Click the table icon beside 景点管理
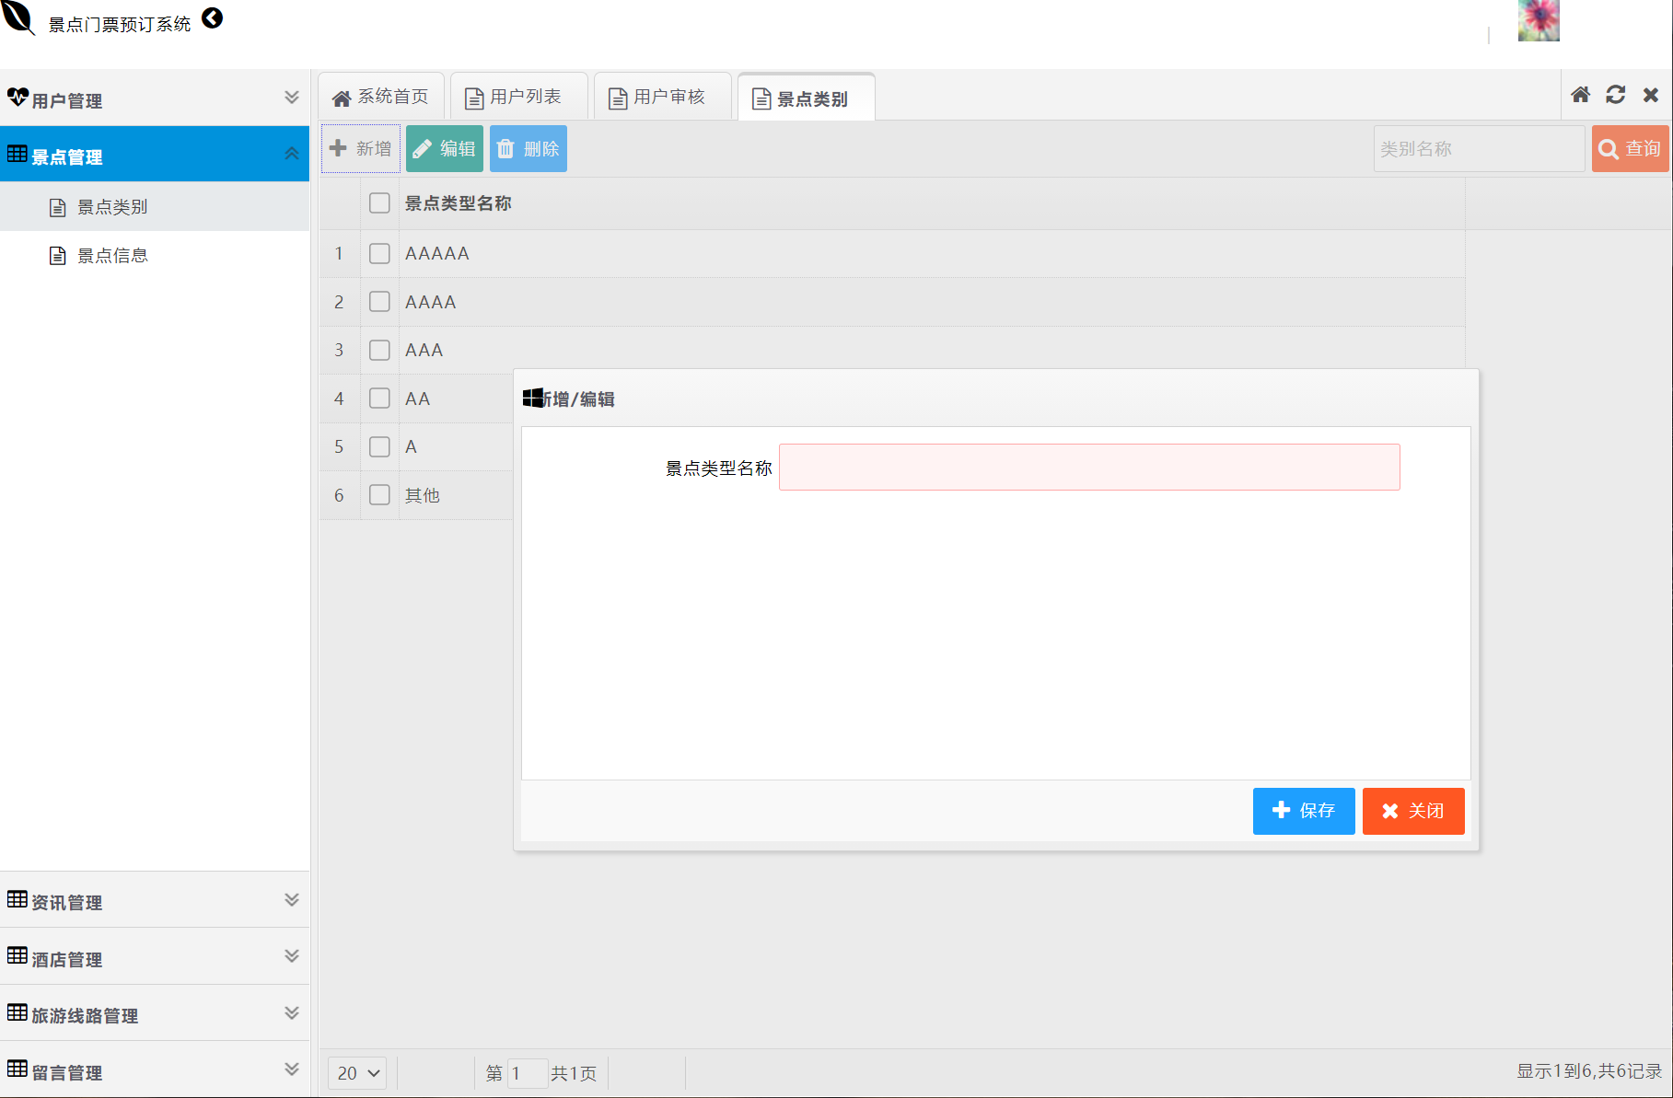The height and width of the screenshot is (1098, 1673). [x=17, y=154]
